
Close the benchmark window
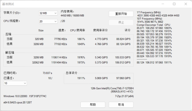tap(186, 4)
